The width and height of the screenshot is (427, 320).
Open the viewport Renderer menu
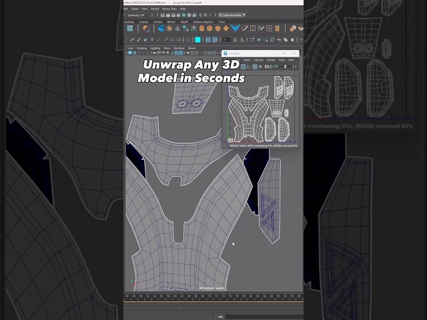pos(179,48)
